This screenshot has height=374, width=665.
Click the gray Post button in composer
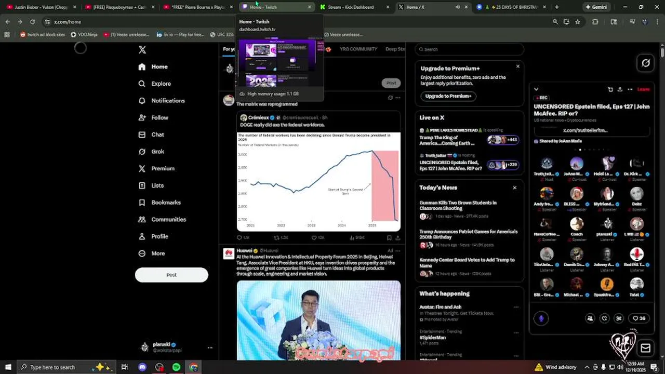pyautogui.click(x=391, y=83)
